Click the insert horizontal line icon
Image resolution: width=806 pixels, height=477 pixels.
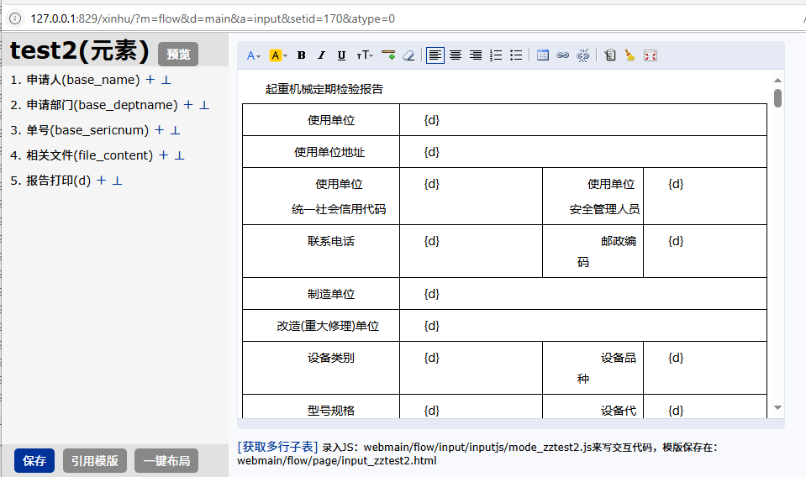tap(388, 55)
